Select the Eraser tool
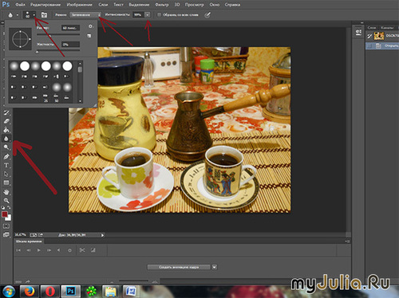Screen dimensions: 399x298 (x=6, y=121)
